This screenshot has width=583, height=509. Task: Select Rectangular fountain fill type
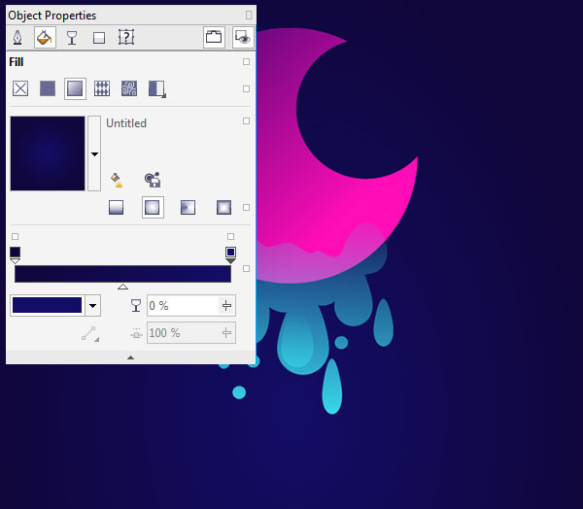(223, 207)
